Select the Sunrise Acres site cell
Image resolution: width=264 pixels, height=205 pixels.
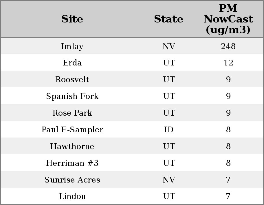click(72, 180)
